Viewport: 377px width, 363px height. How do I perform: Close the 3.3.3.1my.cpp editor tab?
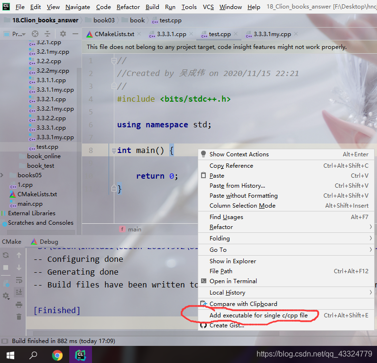pyautogui.click(x=296, y=34)
